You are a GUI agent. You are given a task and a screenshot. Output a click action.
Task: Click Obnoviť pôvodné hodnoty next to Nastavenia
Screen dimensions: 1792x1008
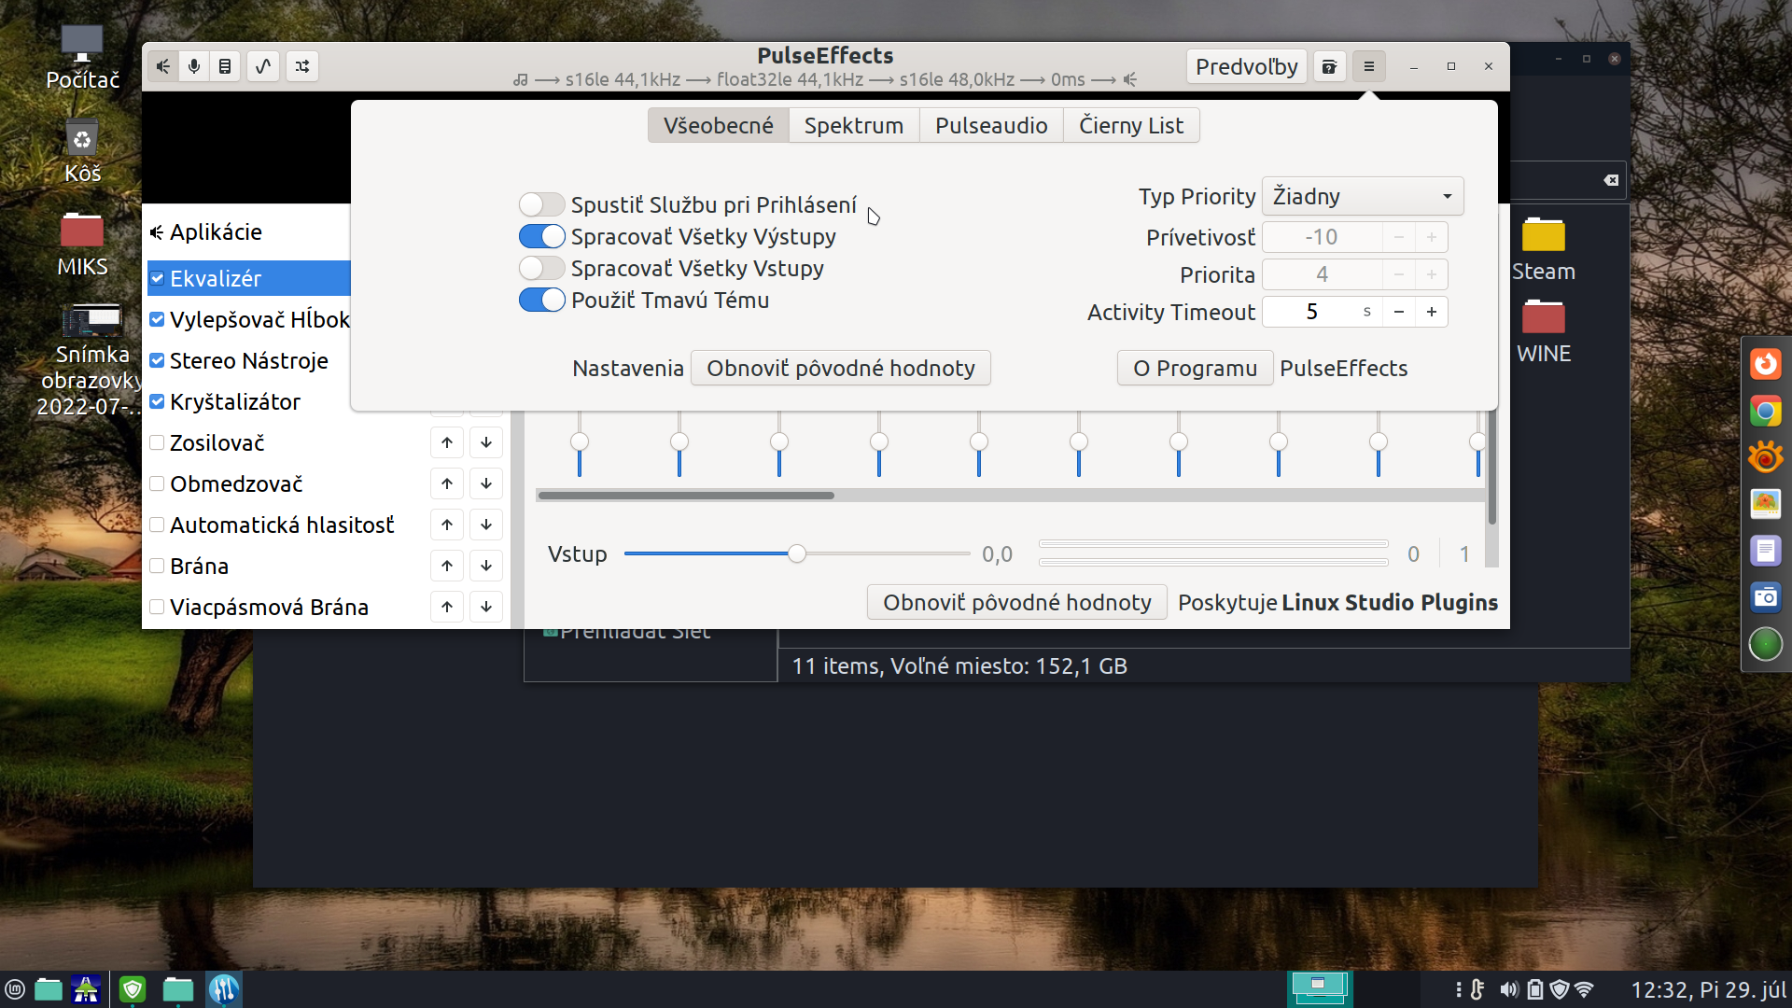click(x=840, y=368)
